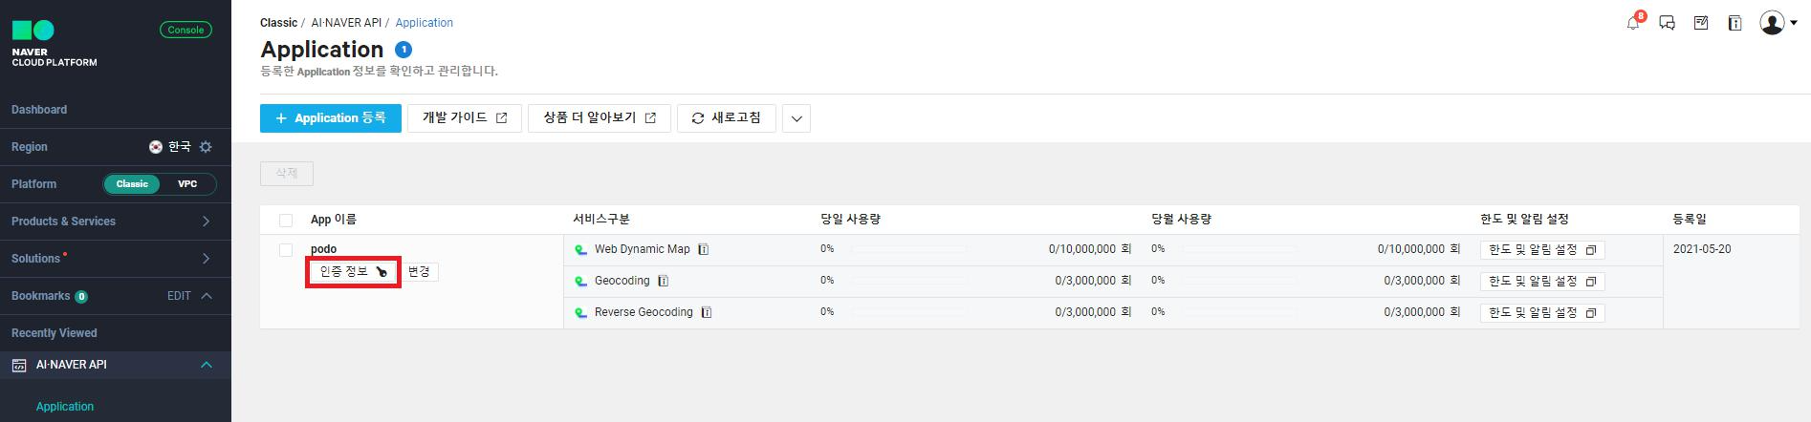Click info icon beside Reverse Geocoding
Image resolution: width=1811 pixels, height=422 pixels.
coord(707,312)
